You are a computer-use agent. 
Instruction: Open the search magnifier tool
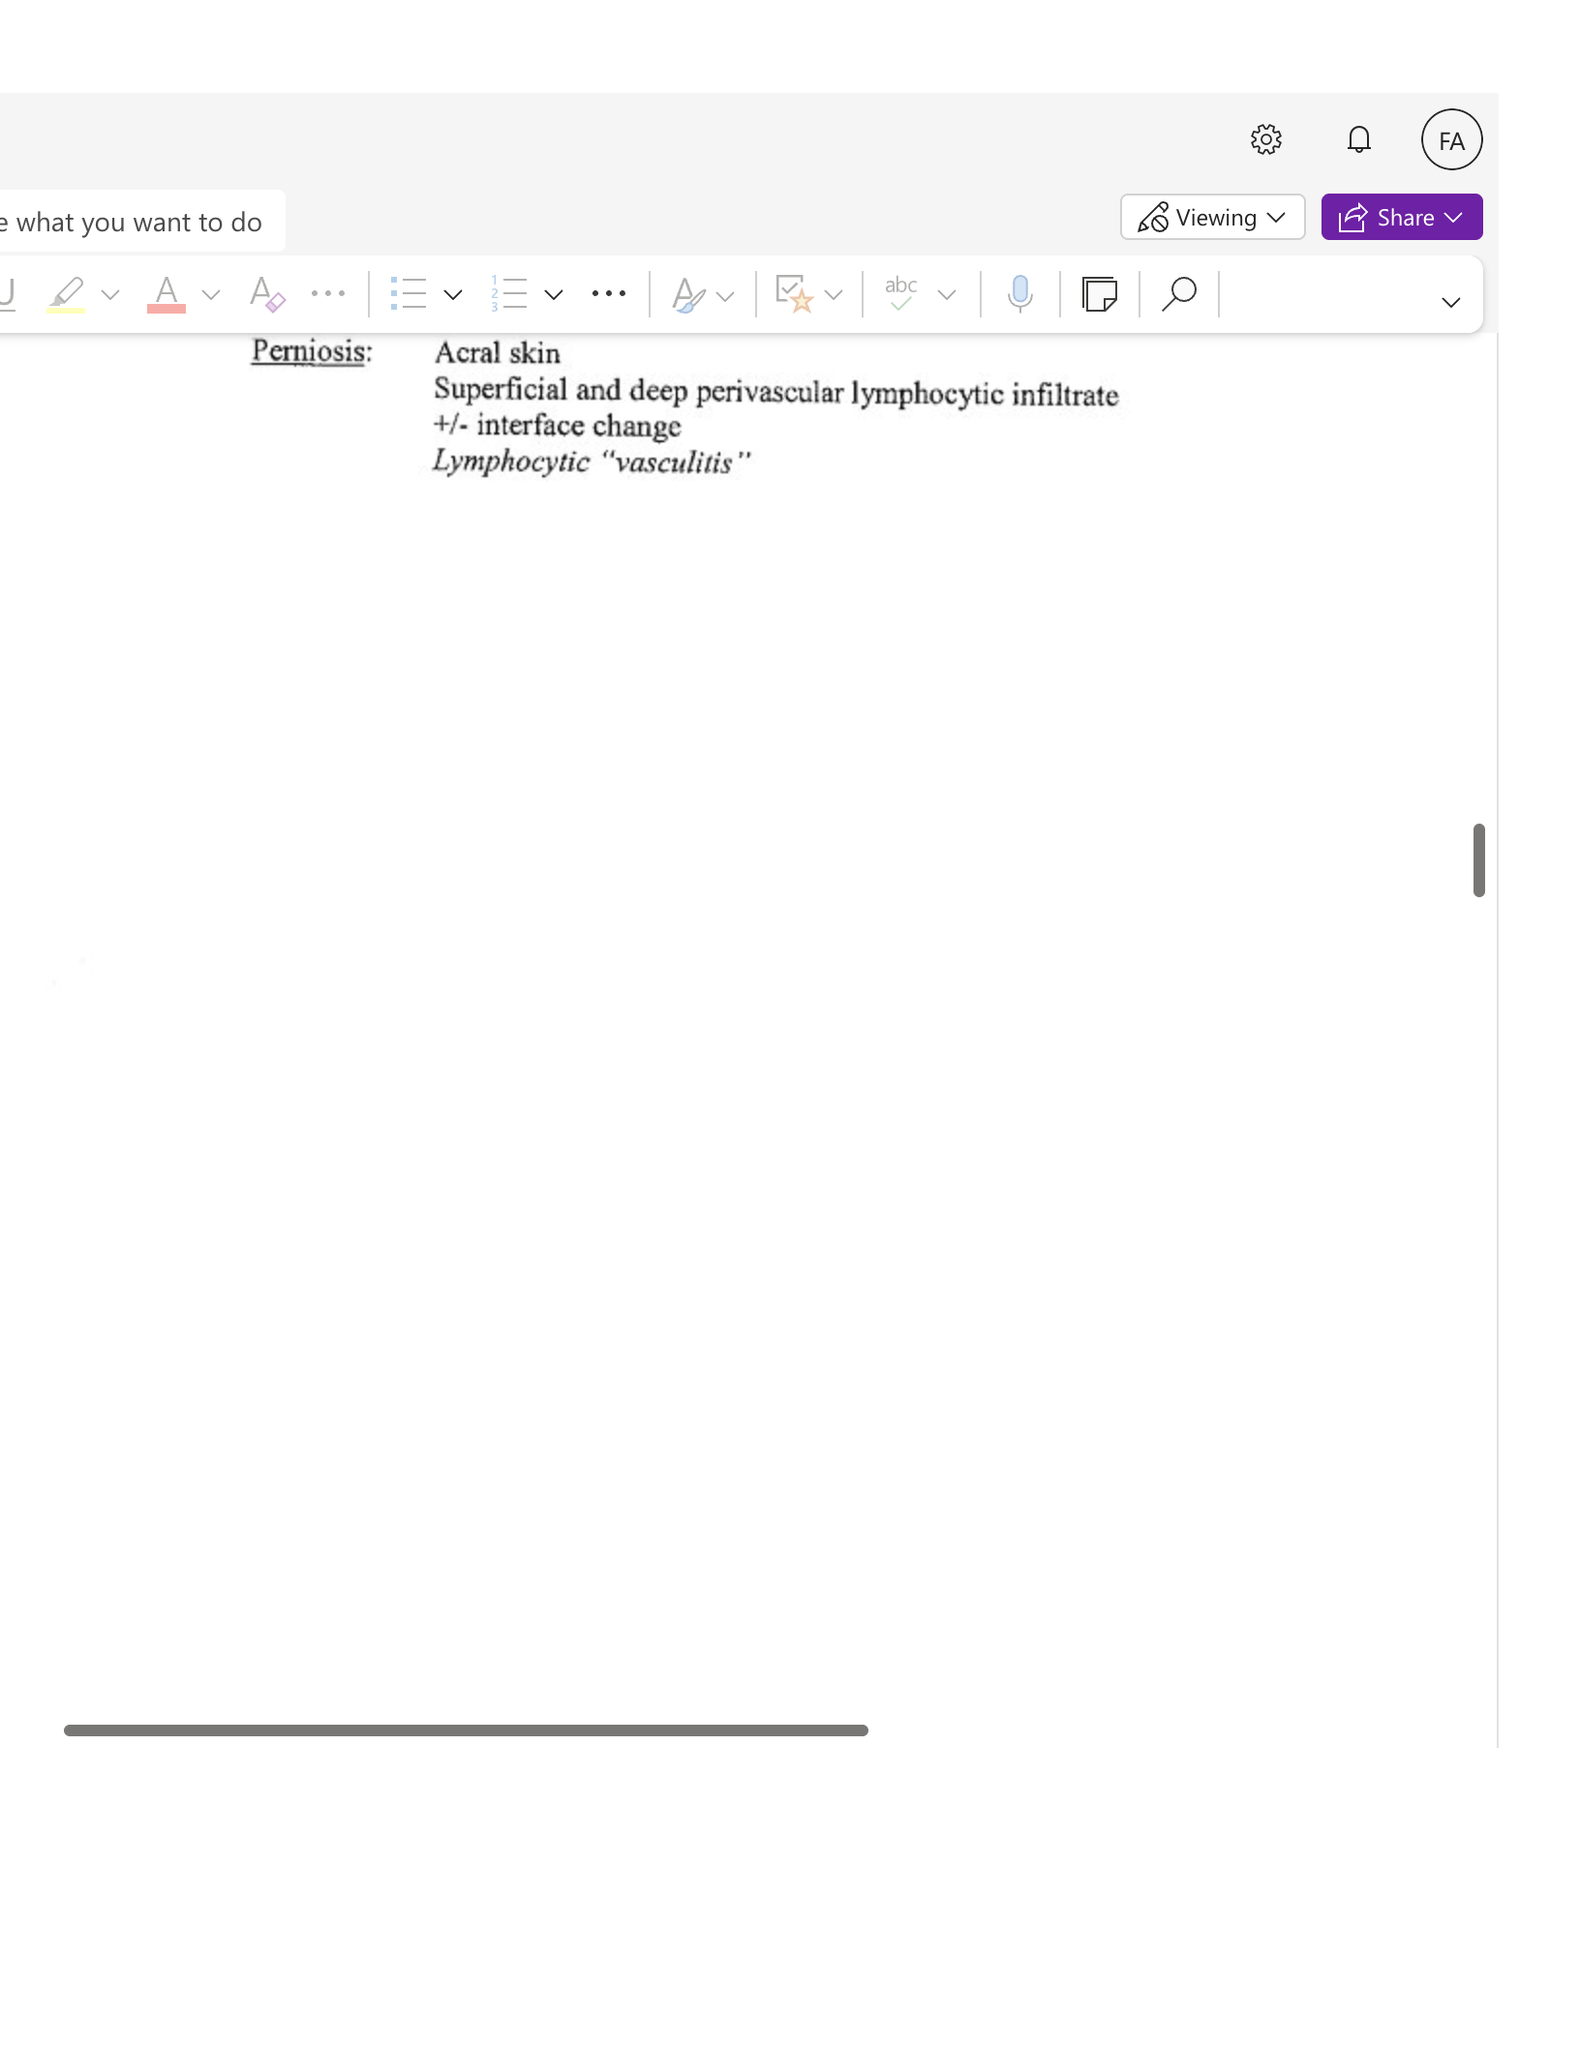(x=1178, y=293)
